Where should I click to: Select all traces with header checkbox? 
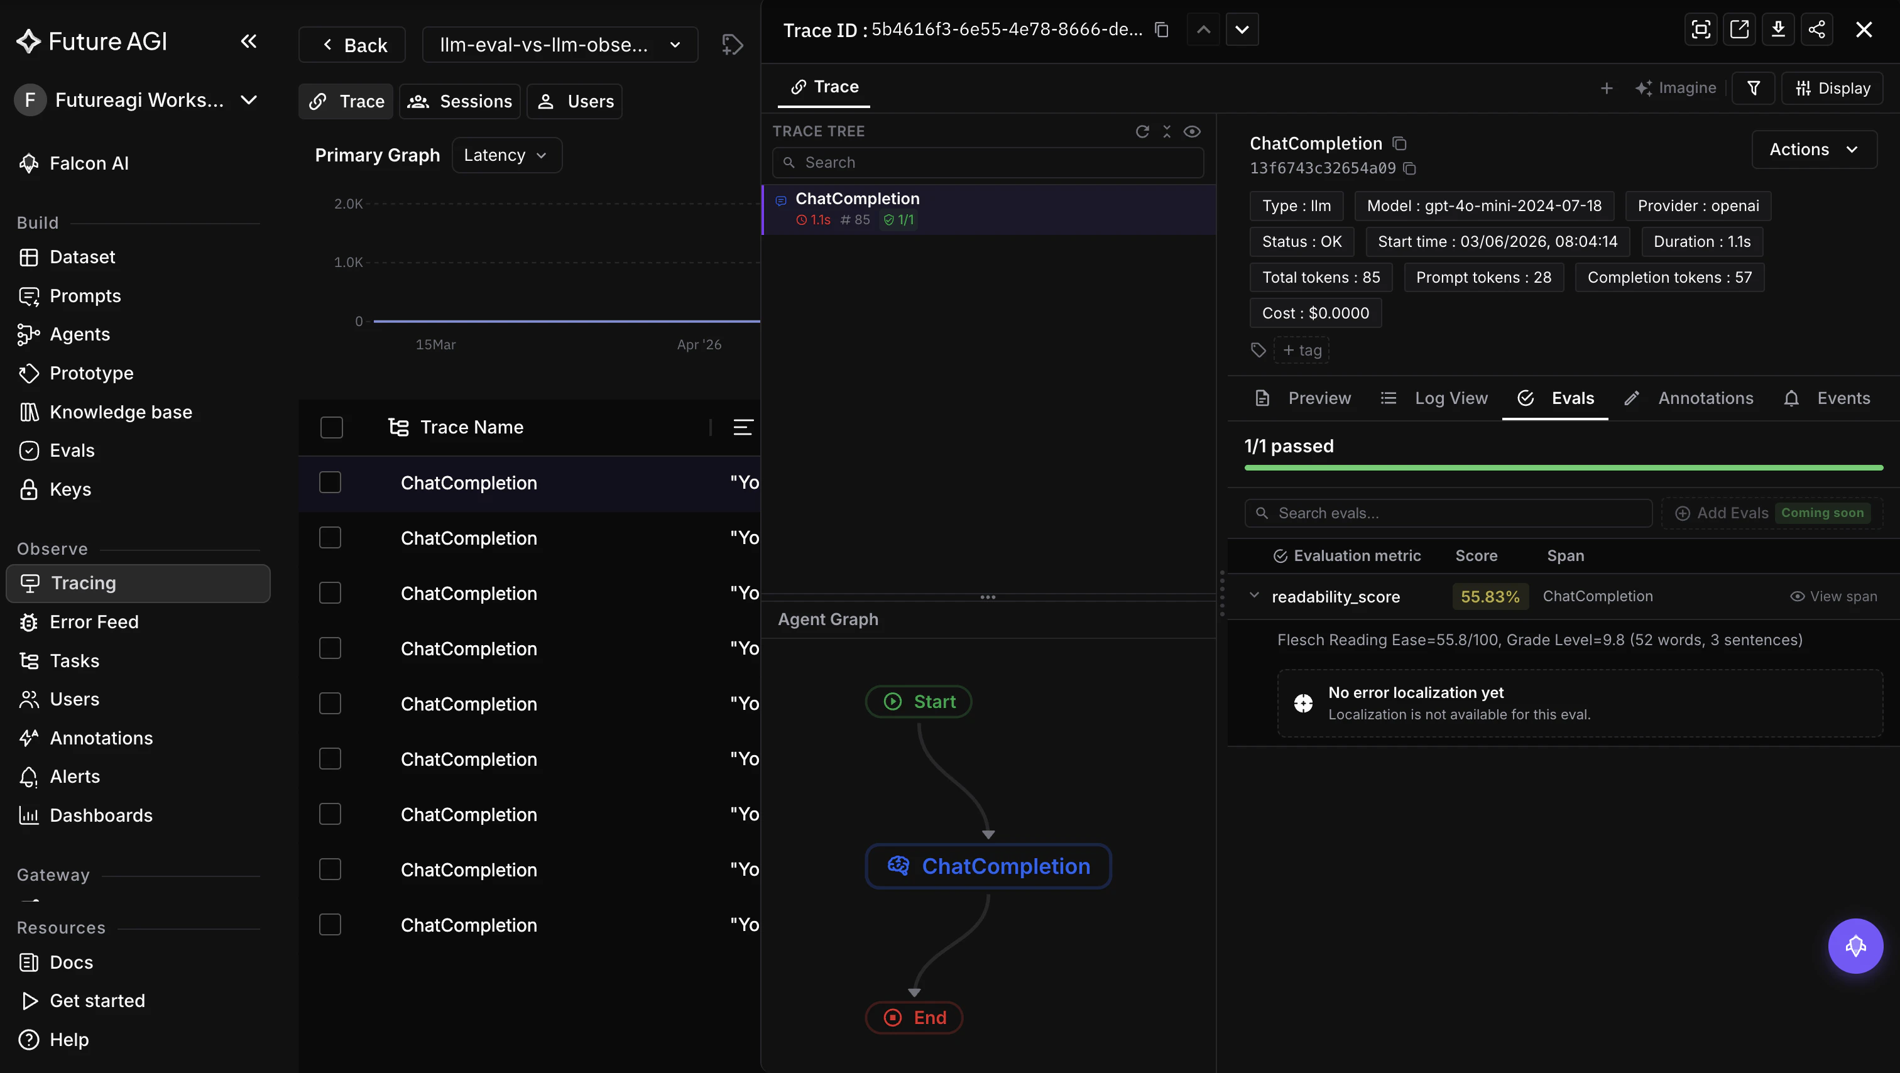331,427
